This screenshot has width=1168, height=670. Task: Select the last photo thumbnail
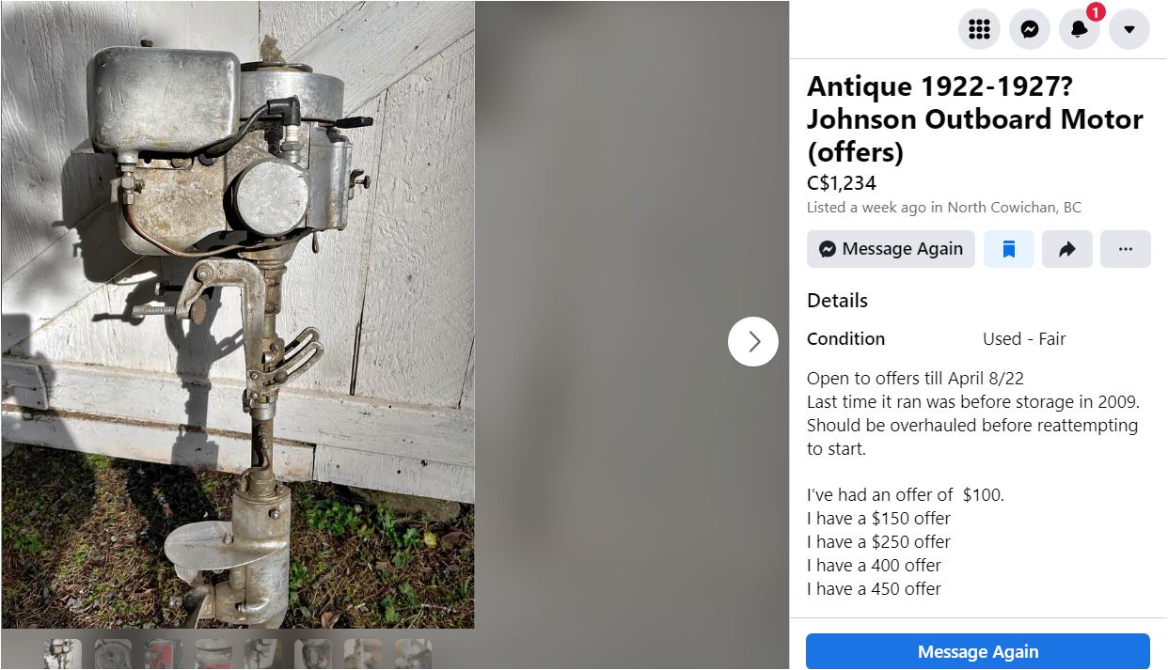point(412,654)
